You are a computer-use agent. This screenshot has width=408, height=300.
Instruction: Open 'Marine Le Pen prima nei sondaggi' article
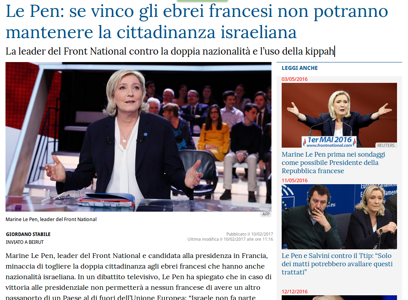click(333, 163)
